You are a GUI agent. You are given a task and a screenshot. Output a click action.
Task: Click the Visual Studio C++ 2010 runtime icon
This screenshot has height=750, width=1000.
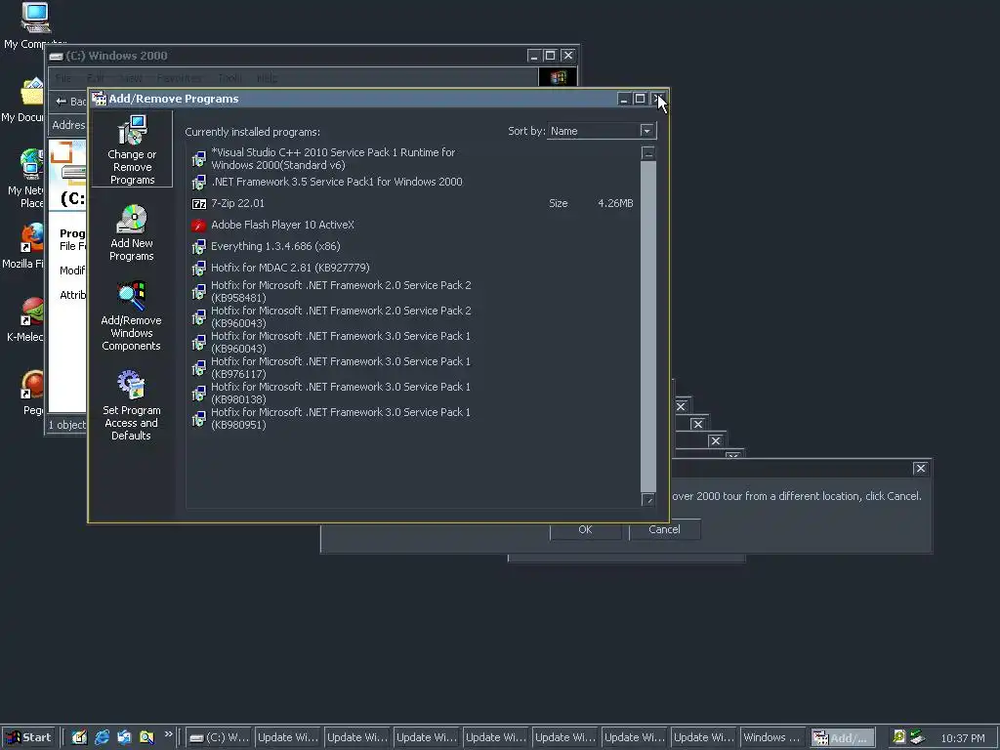(x=199, y=158)
